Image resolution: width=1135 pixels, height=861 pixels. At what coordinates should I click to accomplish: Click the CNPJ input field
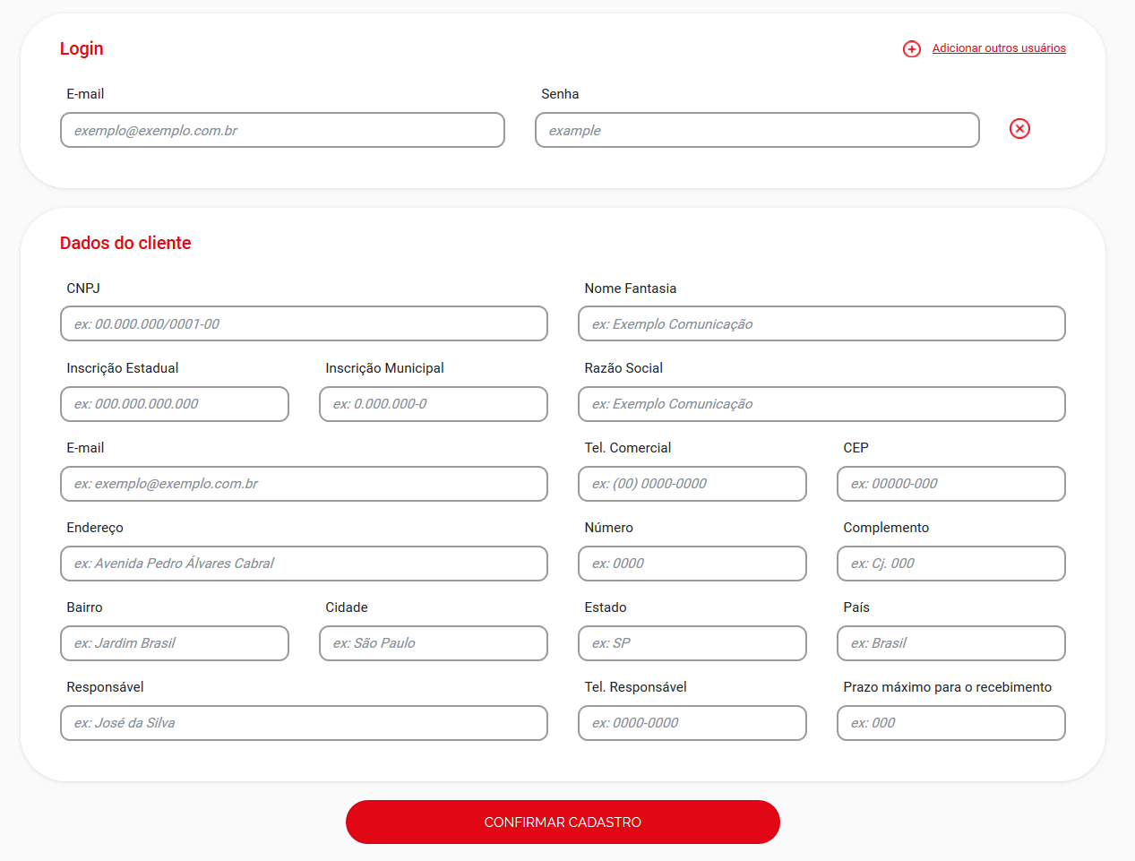pyautogui.click(x=304, y=323)
